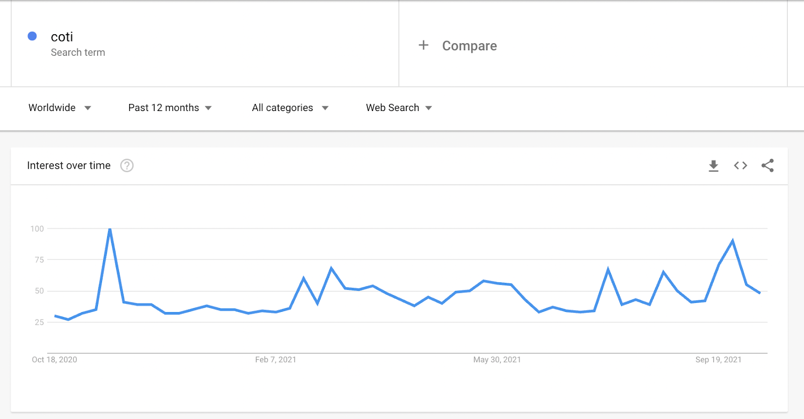Select the Feb 7, 2021 axis label
Screen dimensions: 804x419
tap(275, 360)
